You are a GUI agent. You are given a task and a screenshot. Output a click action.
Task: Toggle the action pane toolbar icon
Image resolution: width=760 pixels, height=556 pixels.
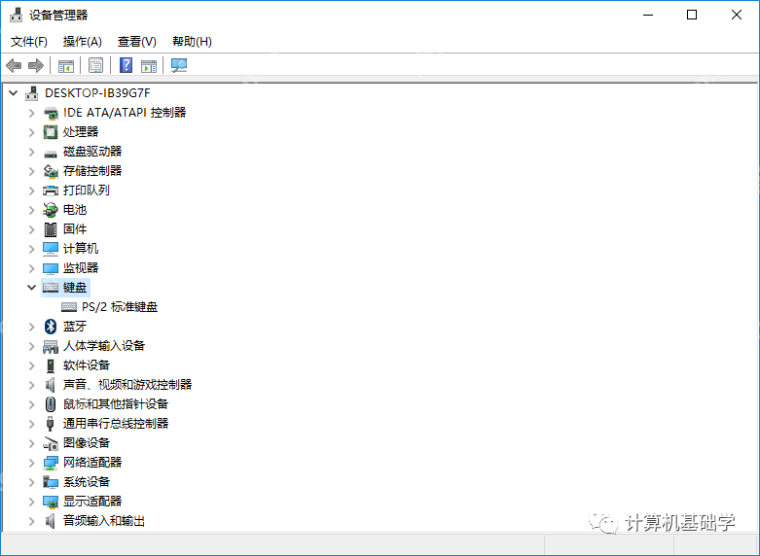point(149,65)
